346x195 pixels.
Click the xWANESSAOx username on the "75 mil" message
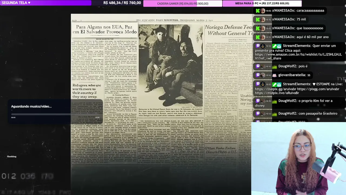(283, 19)
